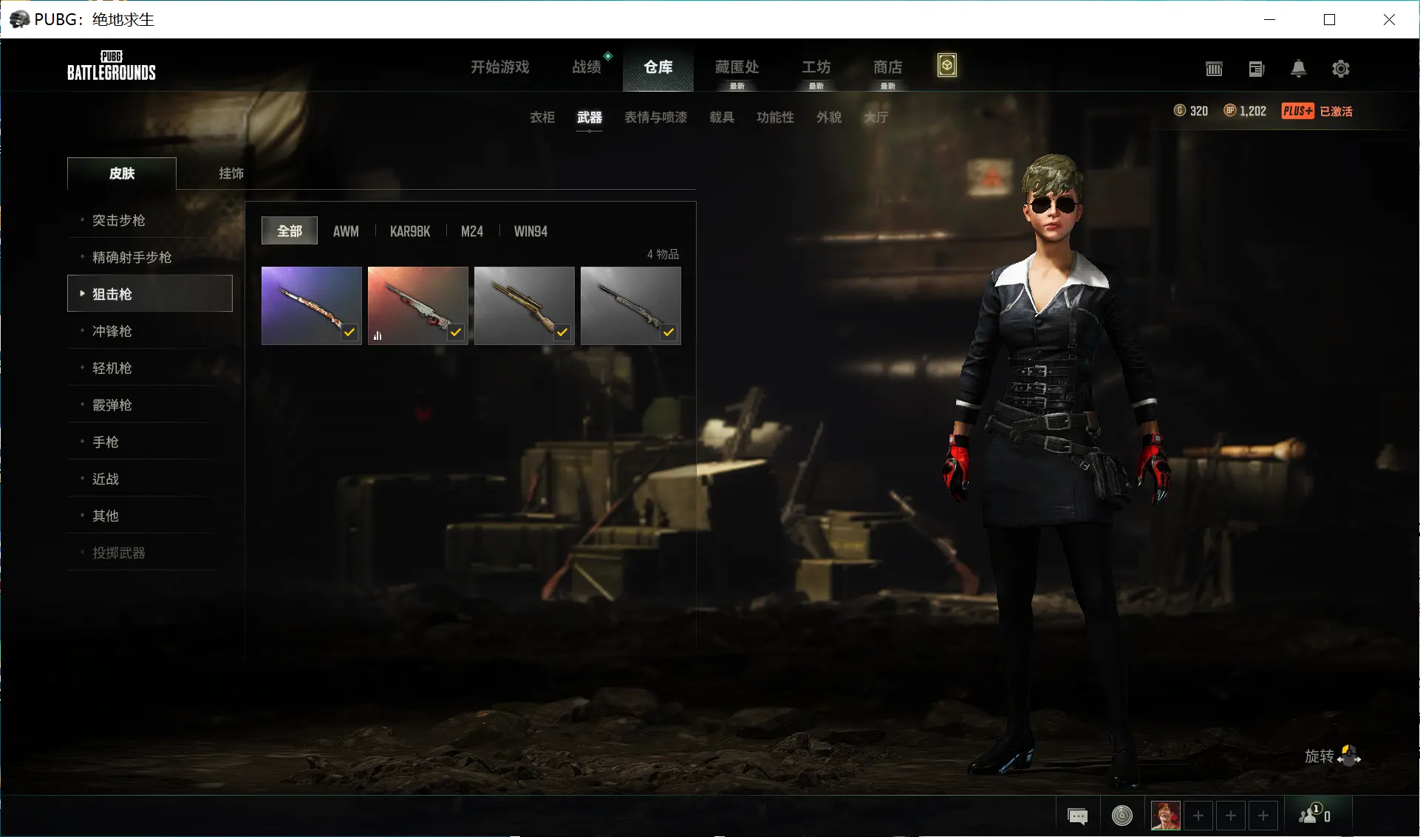
Task: Filter skins by KAR98K
Action: pos(410,231)
